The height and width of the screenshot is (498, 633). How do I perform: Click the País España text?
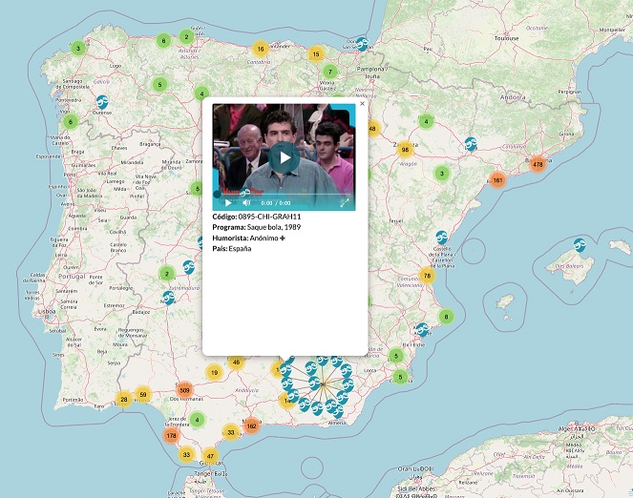click(x=232, y=248)
